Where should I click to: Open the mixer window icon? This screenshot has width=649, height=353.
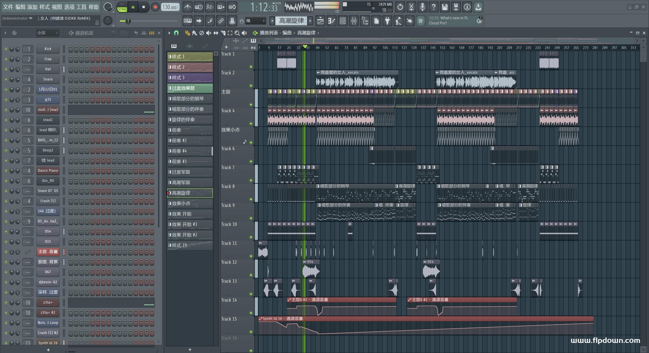tap(354, 21)
